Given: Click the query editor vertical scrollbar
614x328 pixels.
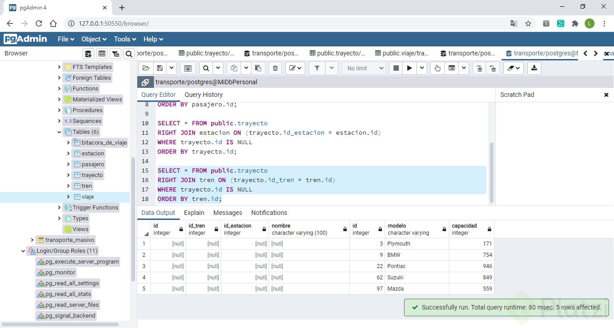Looking at the screenshot, I should 492,172.
